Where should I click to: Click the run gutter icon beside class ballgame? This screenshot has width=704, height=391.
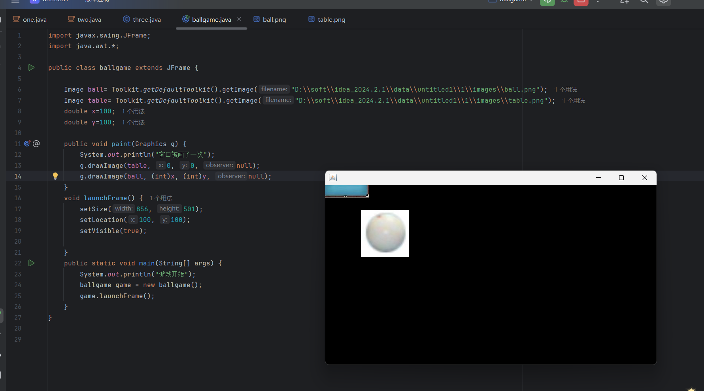tap(32, 68)
